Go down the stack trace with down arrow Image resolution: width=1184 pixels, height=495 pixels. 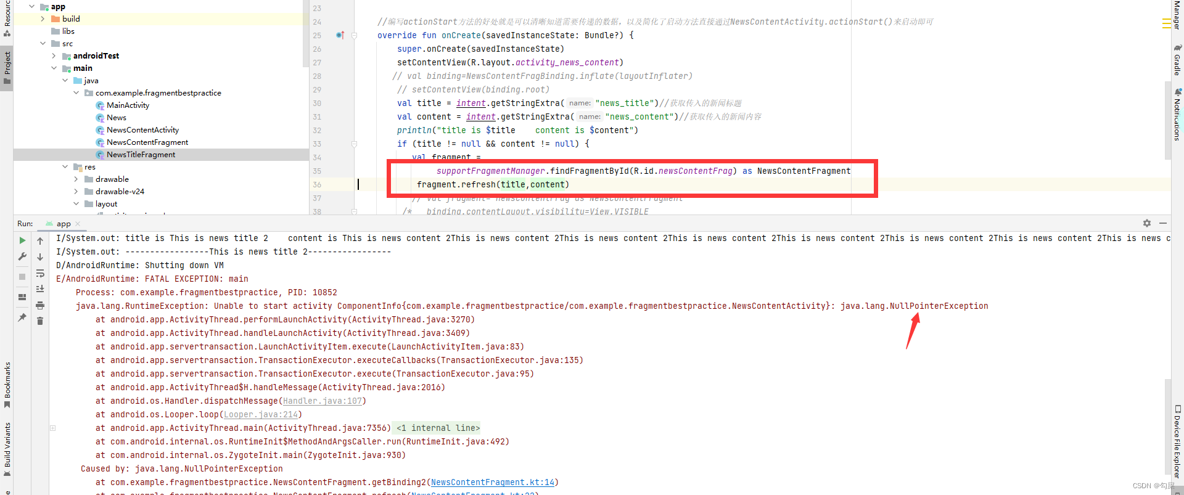point(40,257)
